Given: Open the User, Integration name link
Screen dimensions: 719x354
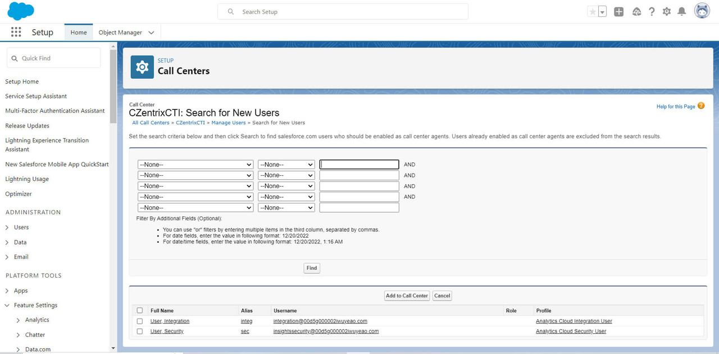Looking at the screenshot, I should pos(170,321).
